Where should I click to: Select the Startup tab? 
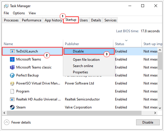click(x=71, y=20)
